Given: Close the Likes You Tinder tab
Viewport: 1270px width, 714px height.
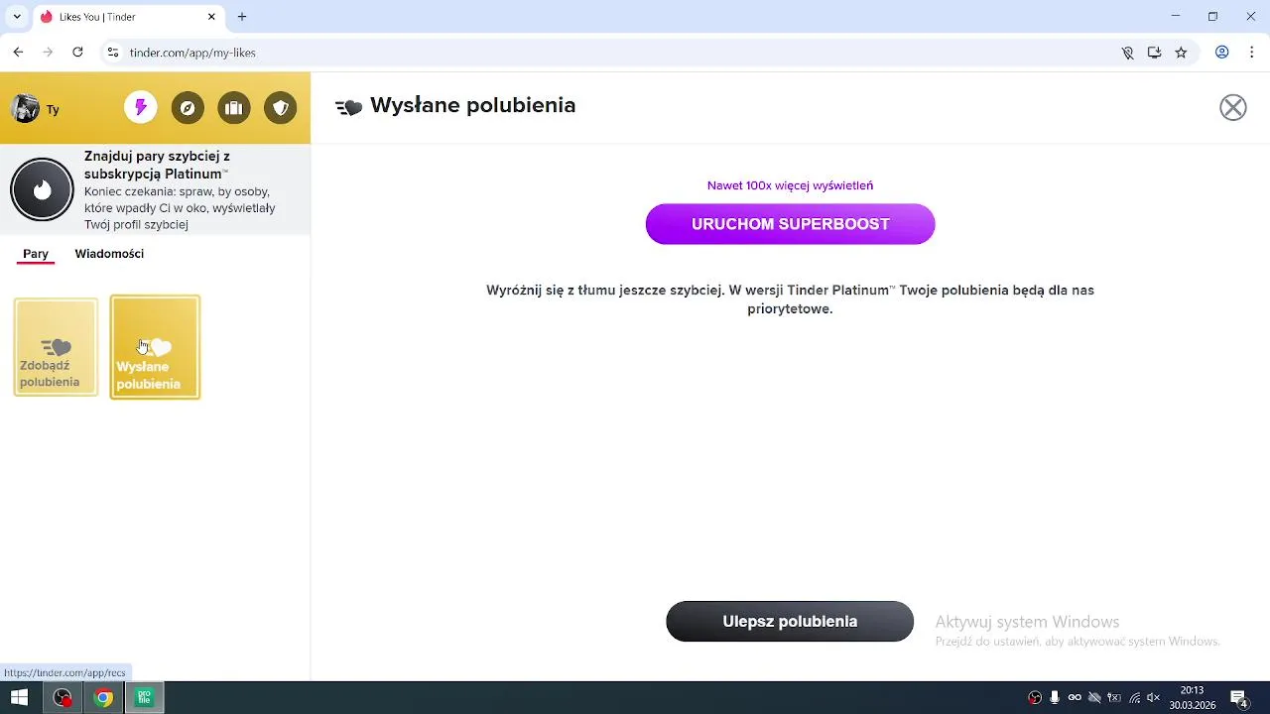Looking at the screenshot, I should pyautogui.click(x=211, y=17).
